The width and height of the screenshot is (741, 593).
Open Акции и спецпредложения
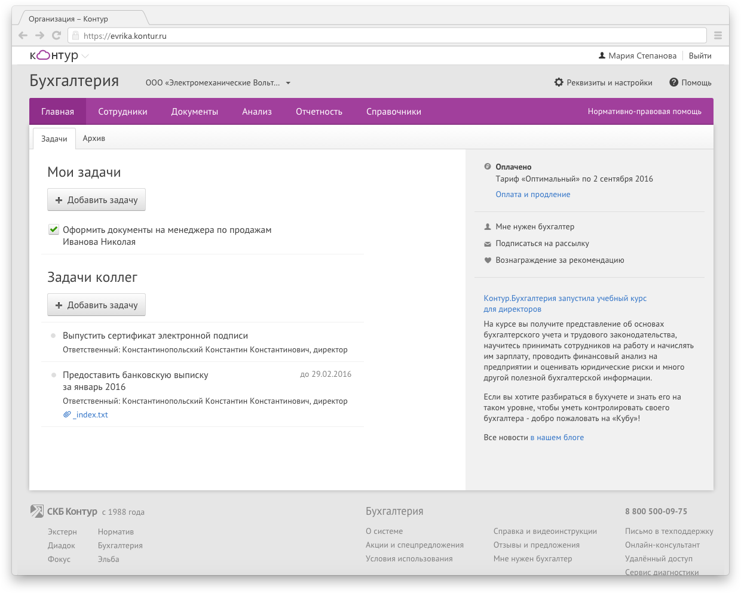tap(415, 545)
